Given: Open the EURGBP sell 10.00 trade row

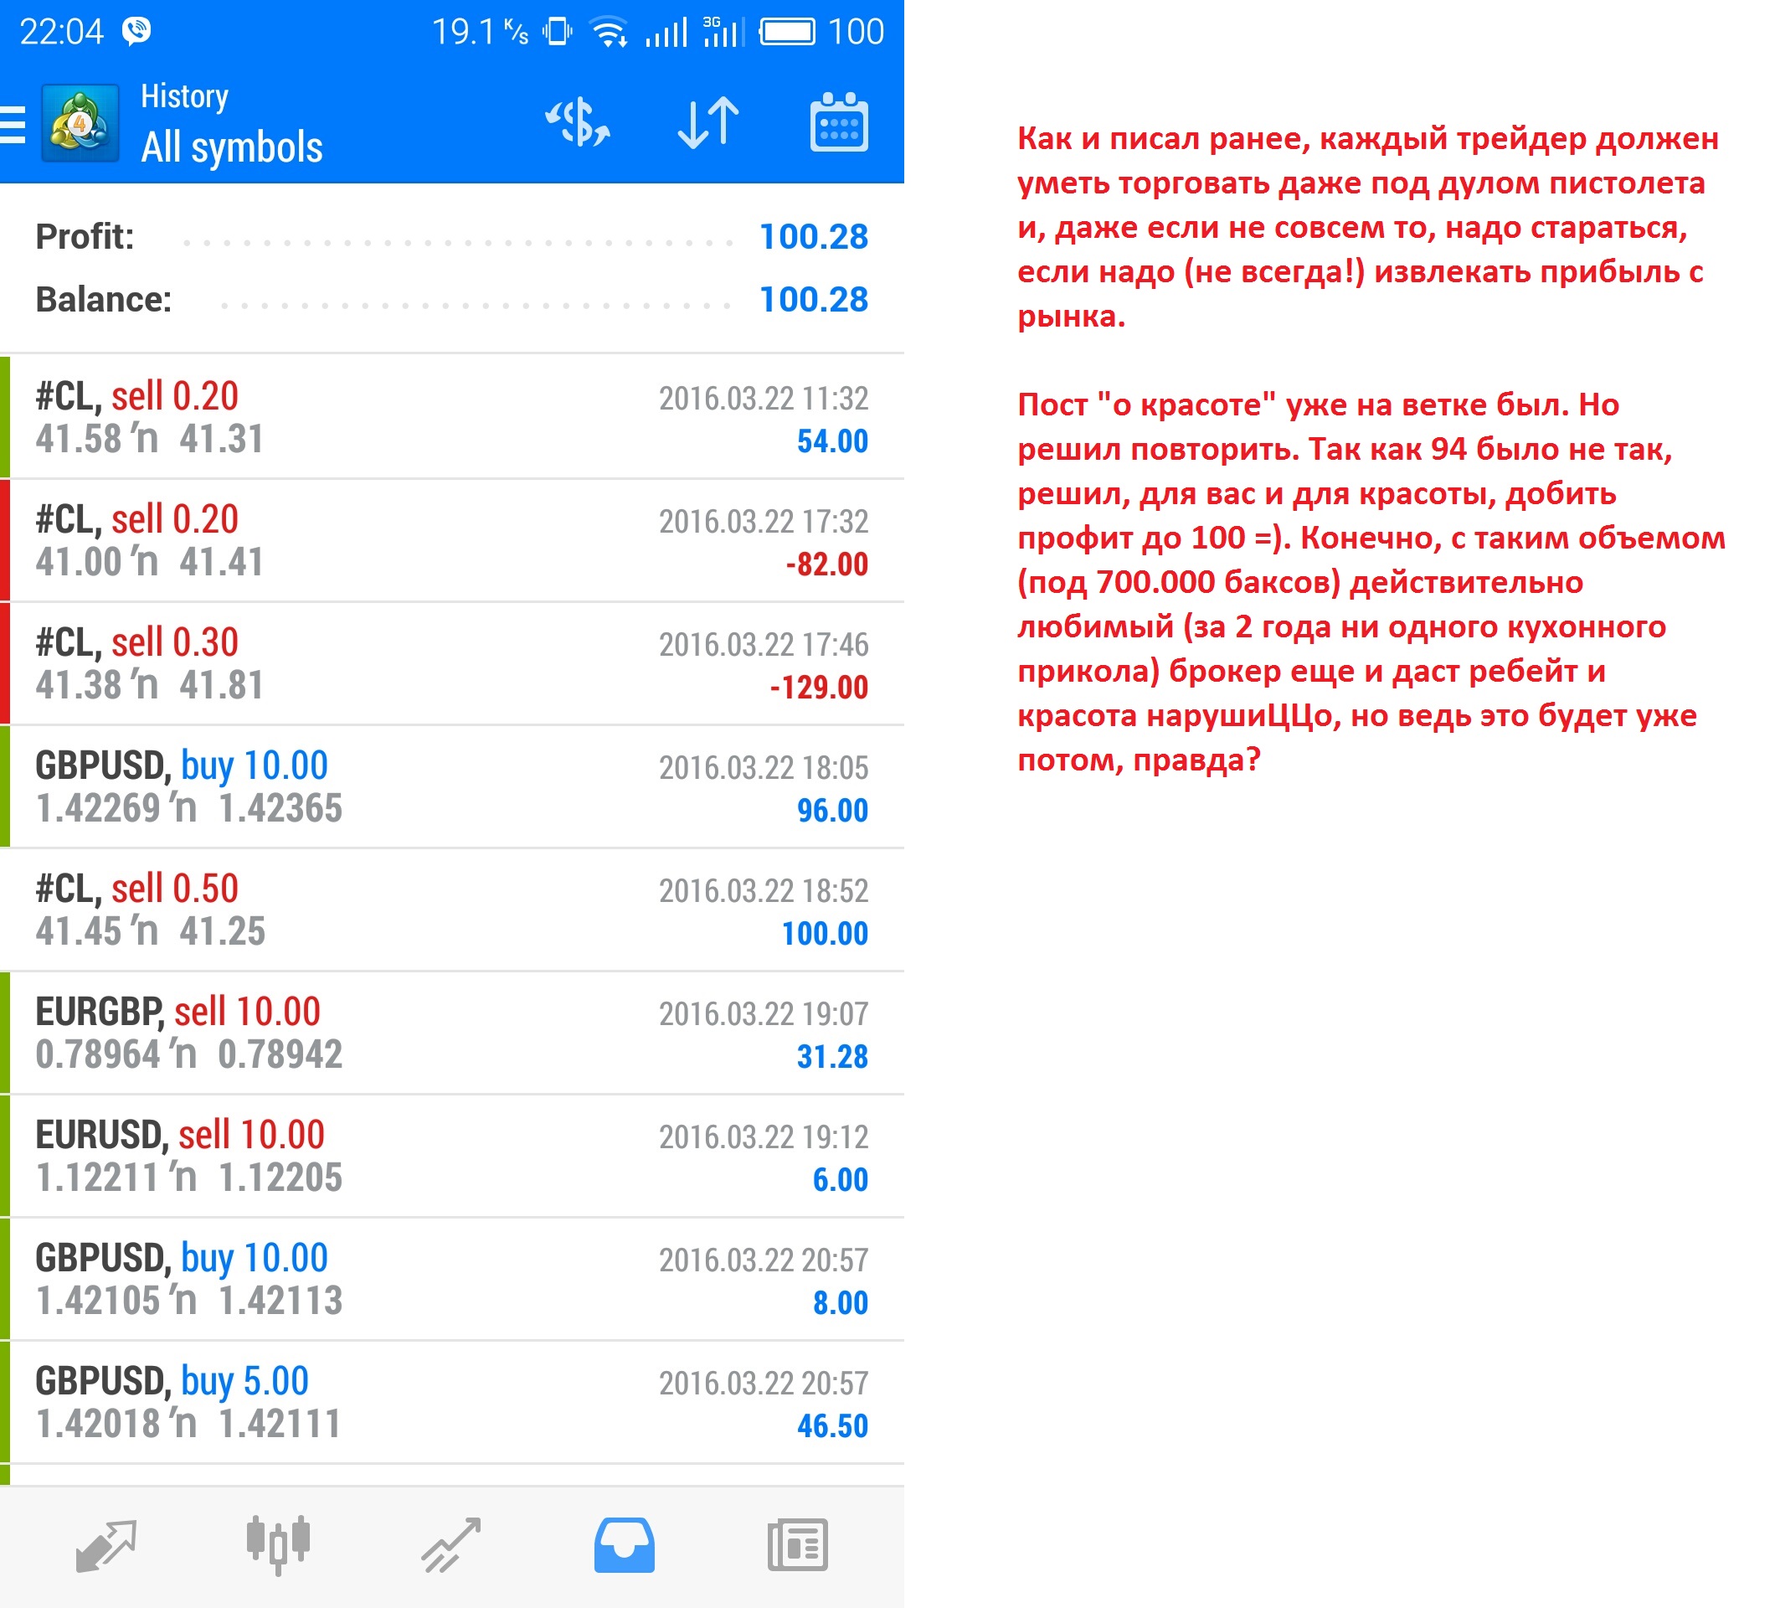Looking at the screenshot, I should pyautogui.click(x=453, y=1033).
